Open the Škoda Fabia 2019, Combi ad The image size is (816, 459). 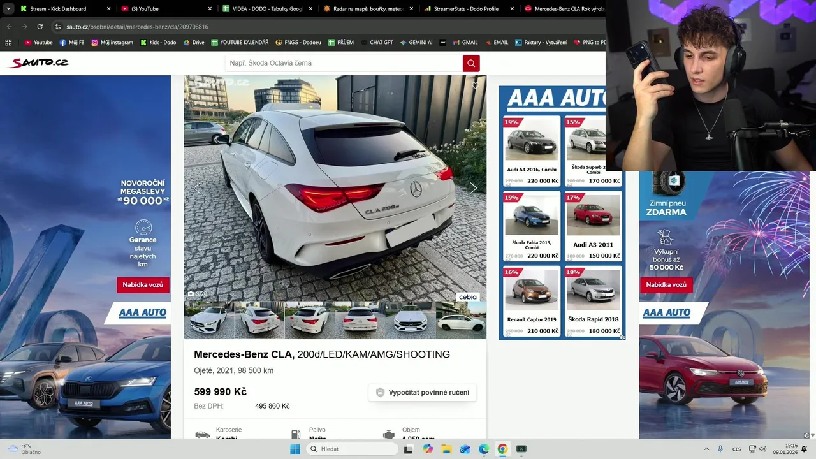click(x=532, y=227)
